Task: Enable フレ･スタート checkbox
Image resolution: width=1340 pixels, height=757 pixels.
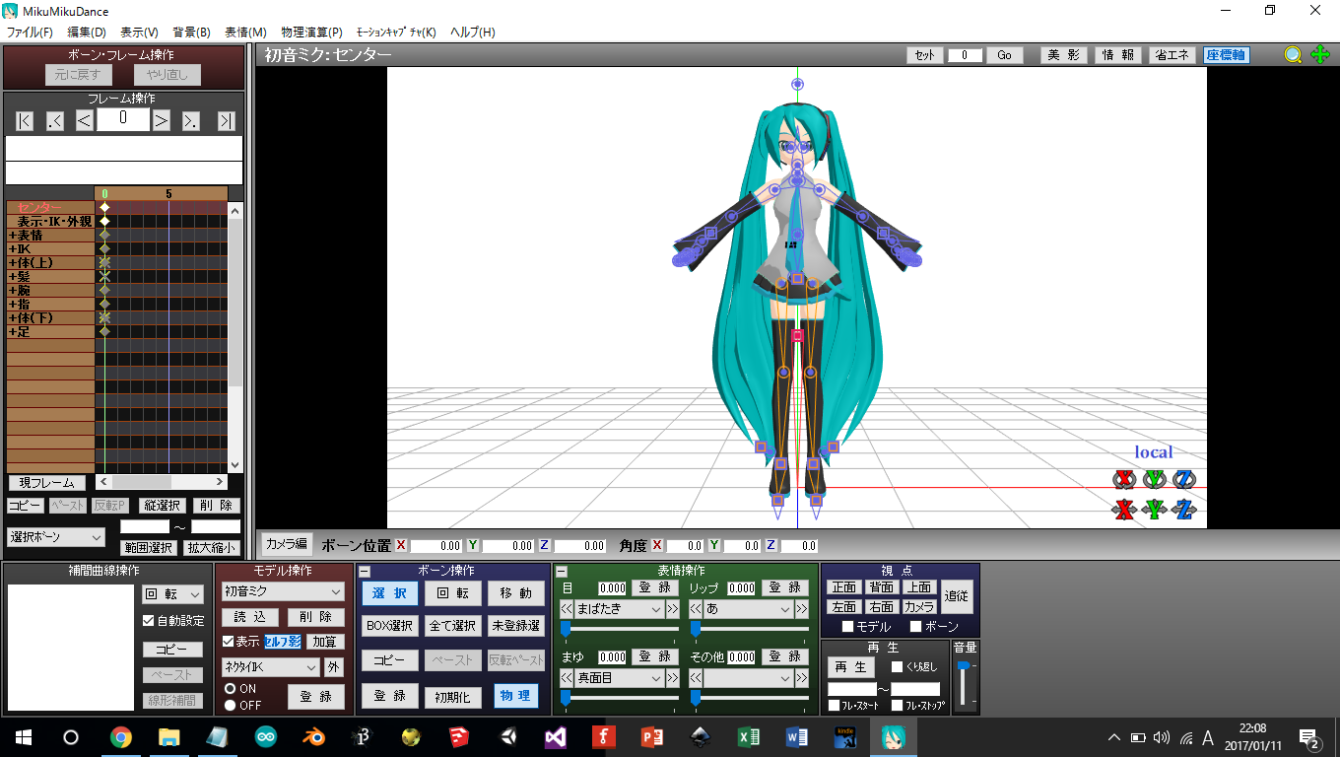Action: [834, 706]
